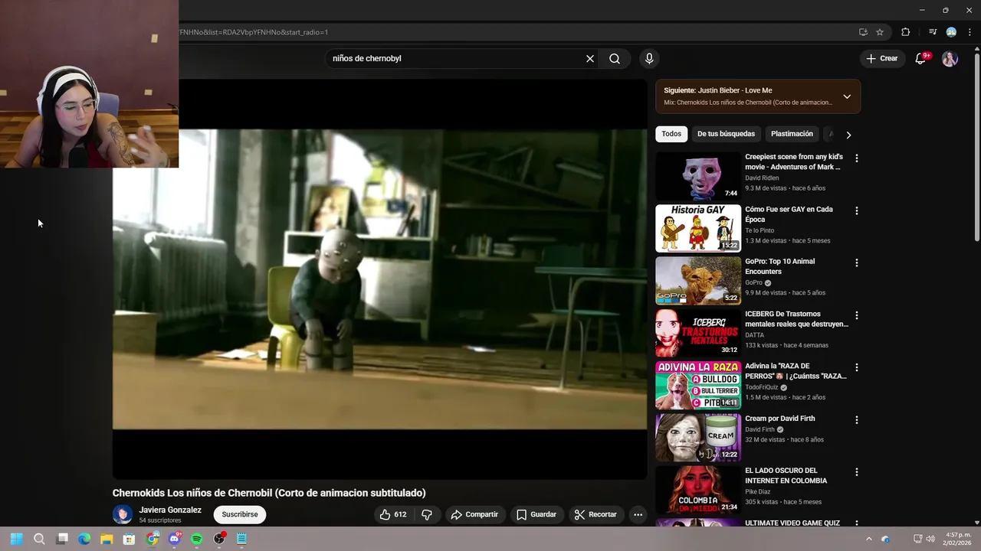Expand the mix playlist panel chevron
This screenshot has height=551, width=981.
(x=847, y=96)
